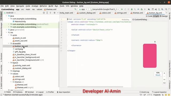The height and width of the screenshot is (96, 171).
Task: Collapse the drawable folder
Action: [9, 43]
